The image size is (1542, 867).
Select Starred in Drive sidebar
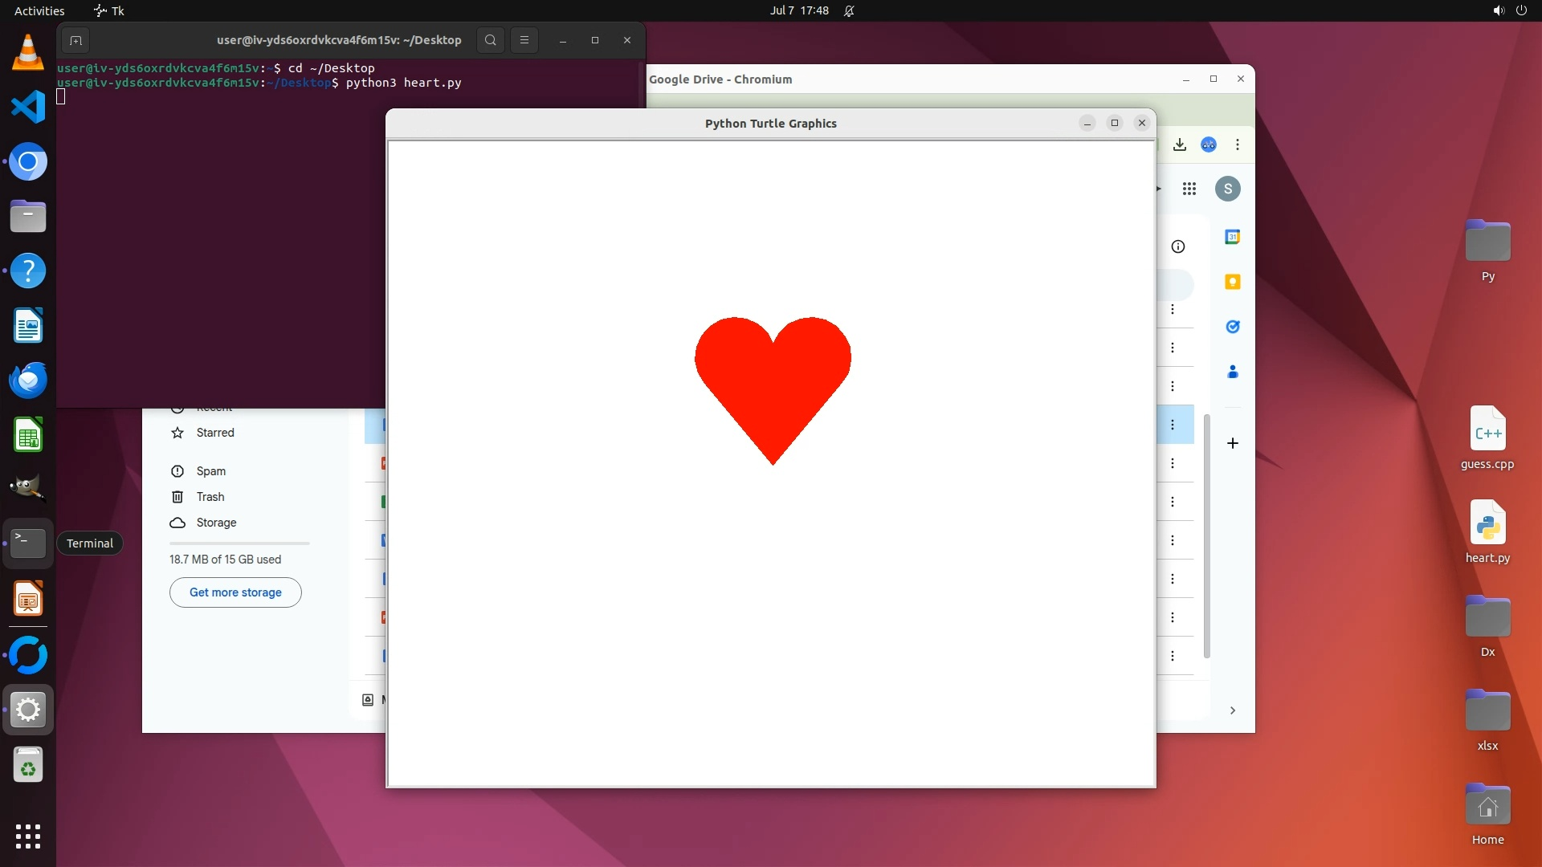214,433
